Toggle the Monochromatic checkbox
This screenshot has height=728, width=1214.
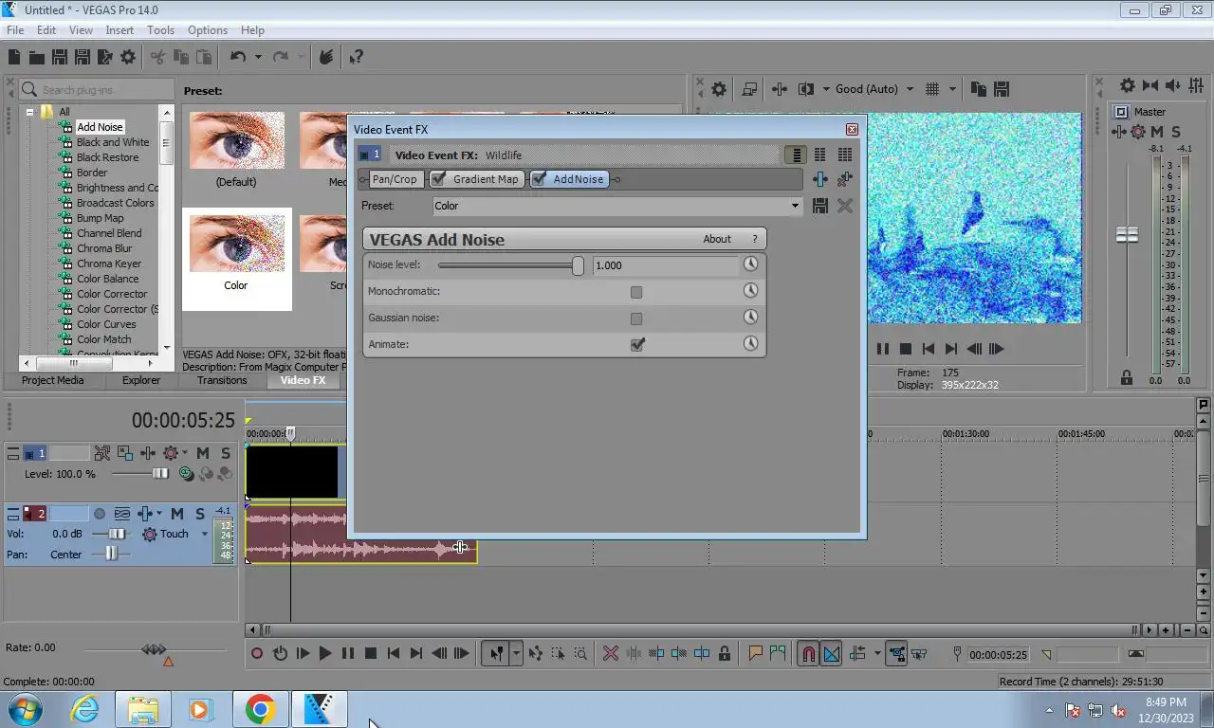point(636,292)
